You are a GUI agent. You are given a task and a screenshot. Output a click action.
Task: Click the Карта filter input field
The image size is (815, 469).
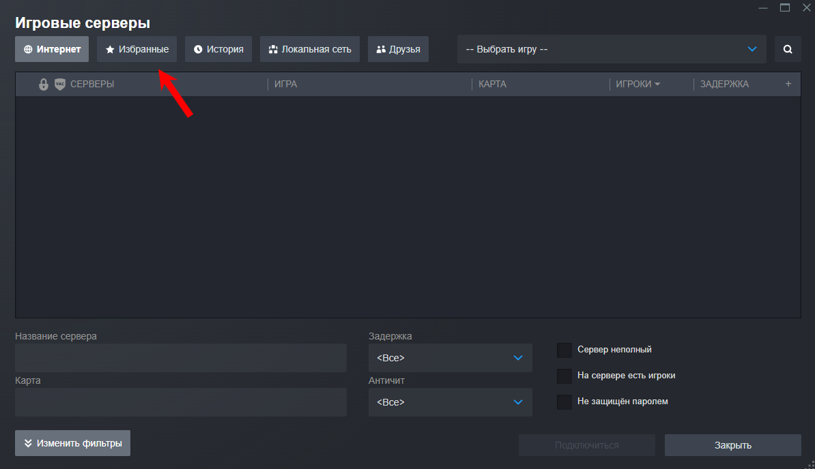[x=181, y=402]
